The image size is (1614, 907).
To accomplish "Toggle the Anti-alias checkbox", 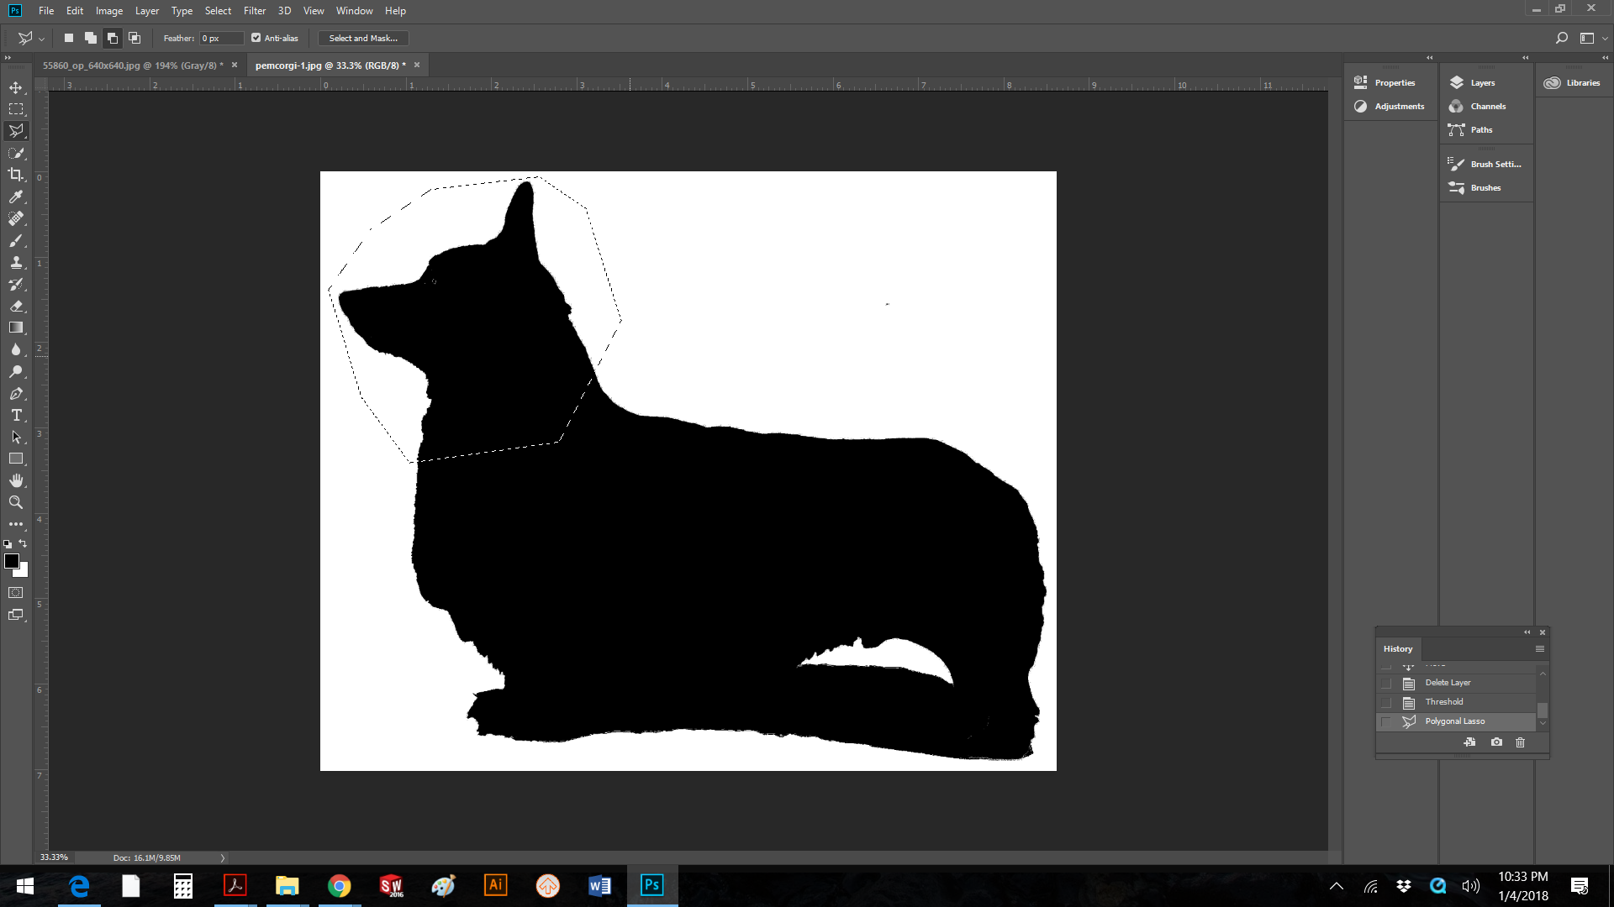I will pos(256,38).
